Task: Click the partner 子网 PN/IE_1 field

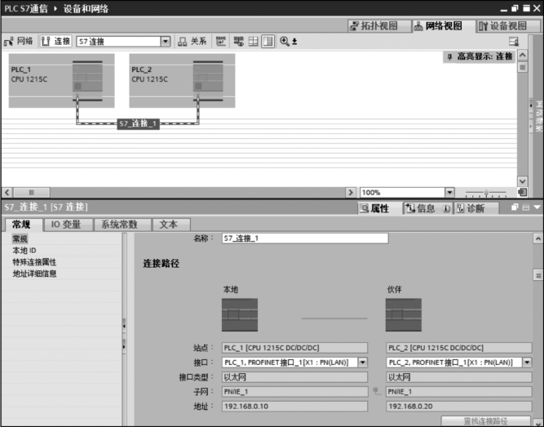Action: click(x=458, y=392)
